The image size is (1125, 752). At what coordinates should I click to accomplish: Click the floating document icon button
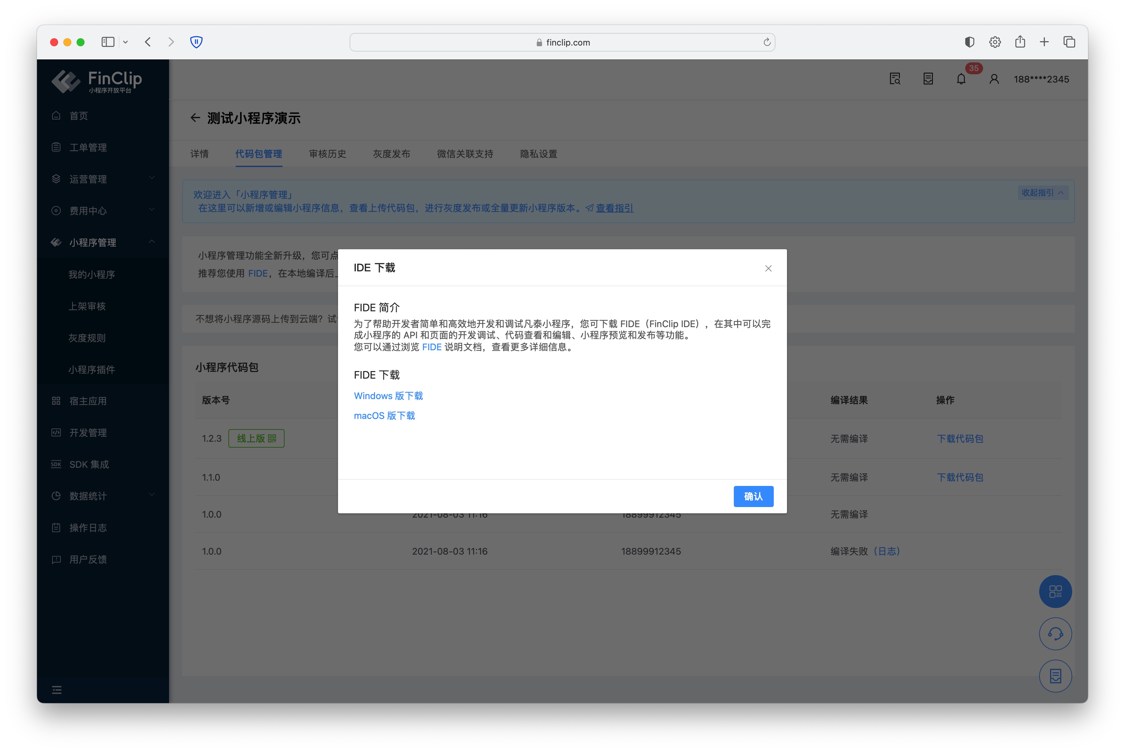(x=1055, y=676)
